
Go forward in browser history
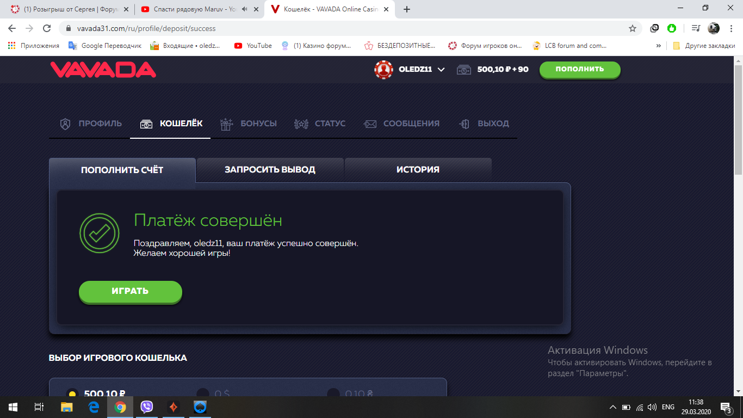[x=29, y=28]
